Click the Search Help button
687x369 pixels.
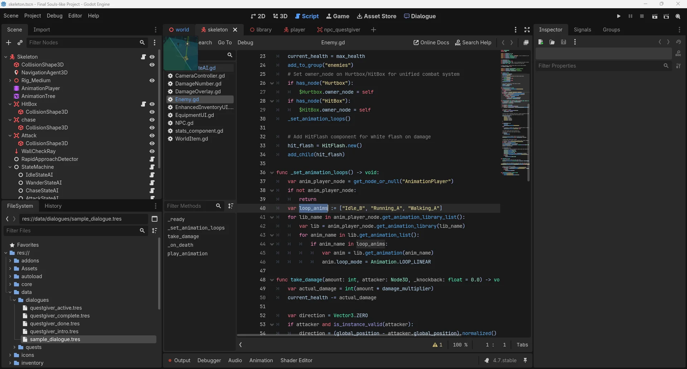(x=473, y=43)
